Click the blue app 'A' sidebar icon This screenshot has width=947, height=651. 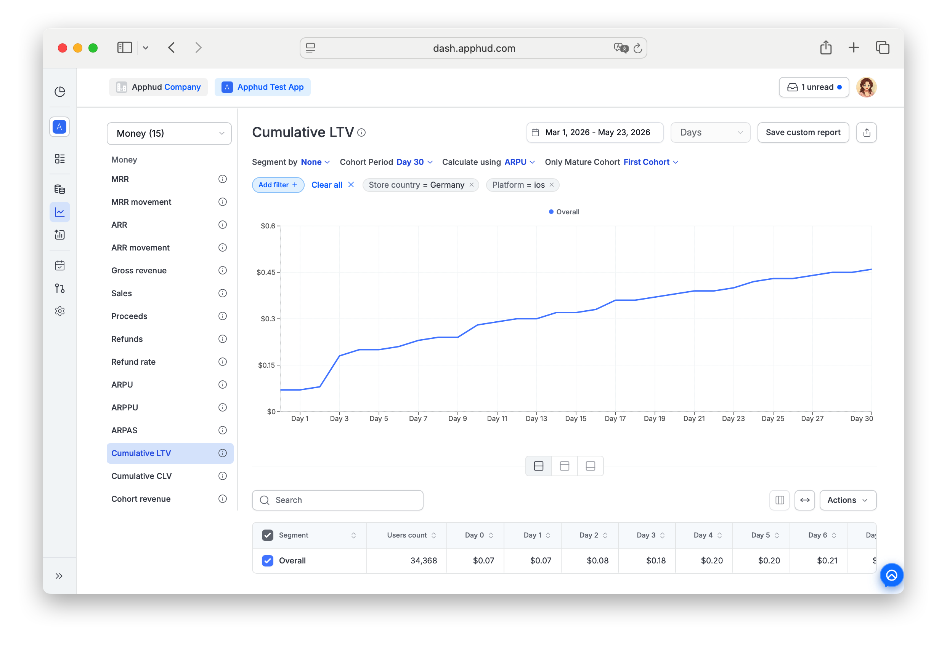point(59,127)
